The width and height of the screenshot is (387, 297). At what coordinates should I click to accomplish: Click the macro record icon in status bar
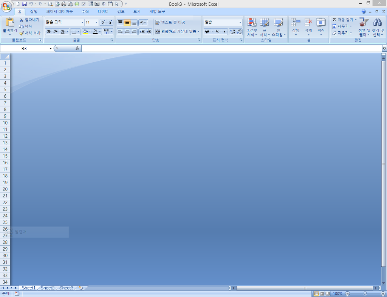tap(17, 294)
